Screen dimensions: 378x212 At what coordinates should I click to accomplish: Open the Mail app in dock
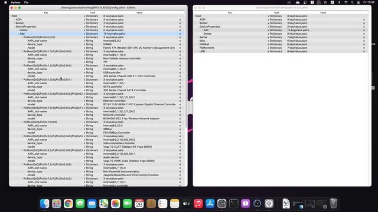click(x=92, y=204)
